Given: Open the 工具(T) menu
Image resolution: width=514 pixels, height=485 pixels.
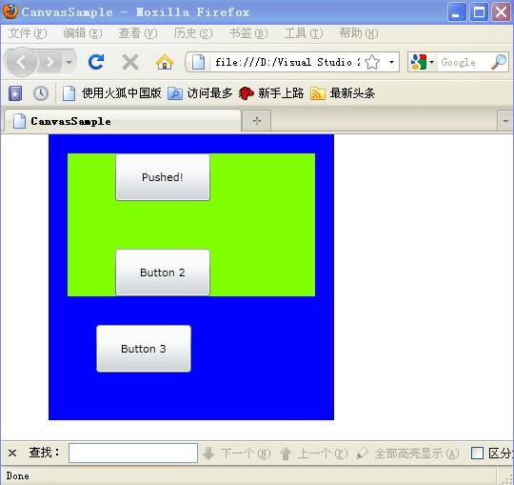Looking at the screenshot, I should [304, 33].
